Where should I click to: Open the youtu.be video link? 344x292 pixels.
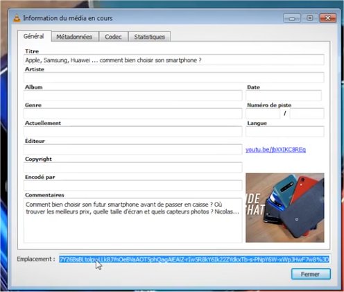click(x=275, y=150)
